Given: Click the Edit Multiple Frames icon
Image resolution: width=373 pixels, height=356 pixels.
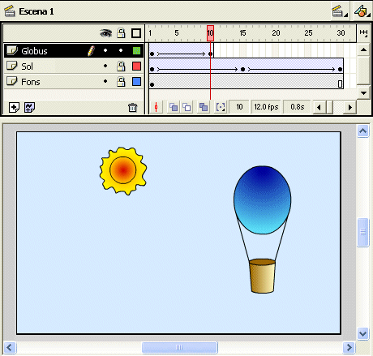Looking at the screenshot, I should [204, 107].
